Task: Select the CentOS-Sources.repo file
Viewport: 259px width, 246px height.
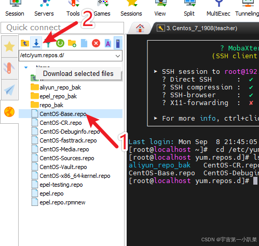Action: point(67,158)
